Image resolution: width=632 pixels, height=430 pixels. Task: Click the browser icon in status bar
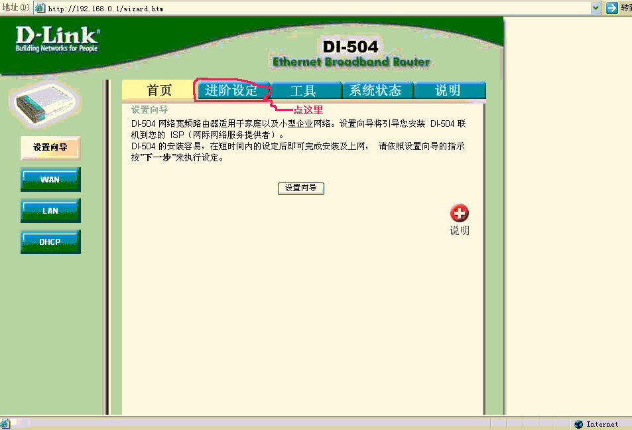(5, 424)
